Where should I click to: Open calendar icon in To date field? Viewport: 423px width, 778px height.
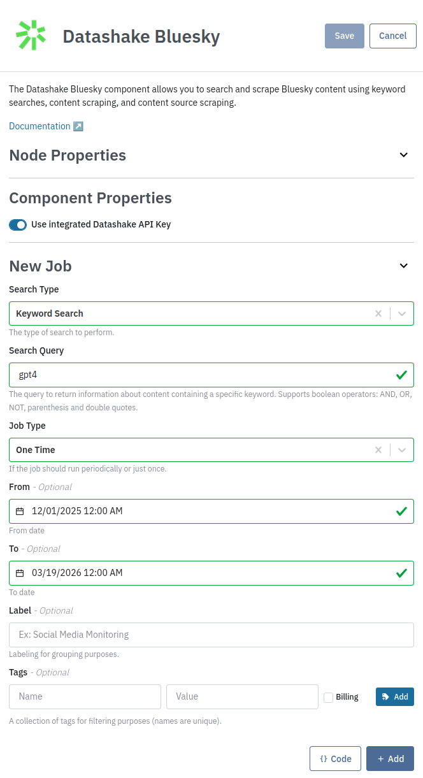point(20,573)
